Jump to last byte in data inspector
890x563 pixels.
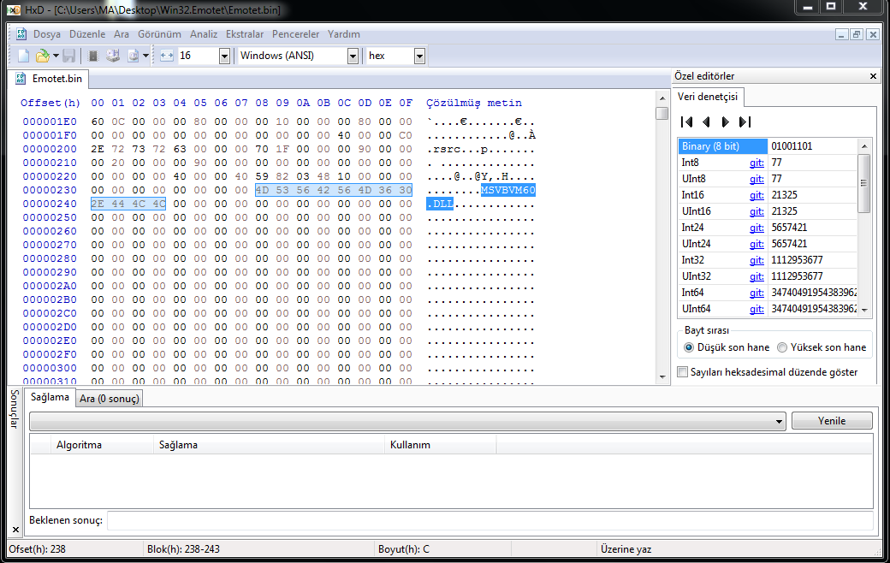pyautogui.click(x=745, y=121)
